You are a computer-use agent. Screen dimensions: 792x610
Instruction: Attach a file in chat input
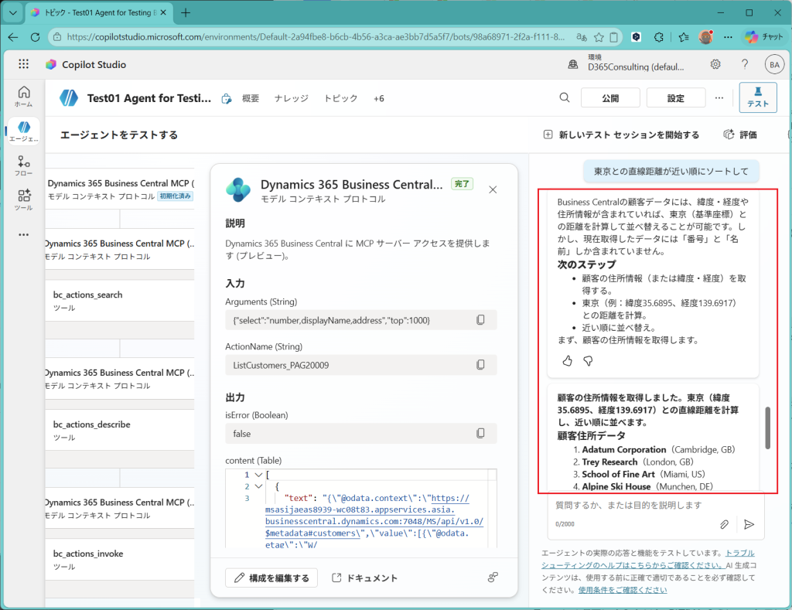tap(725, 524)
